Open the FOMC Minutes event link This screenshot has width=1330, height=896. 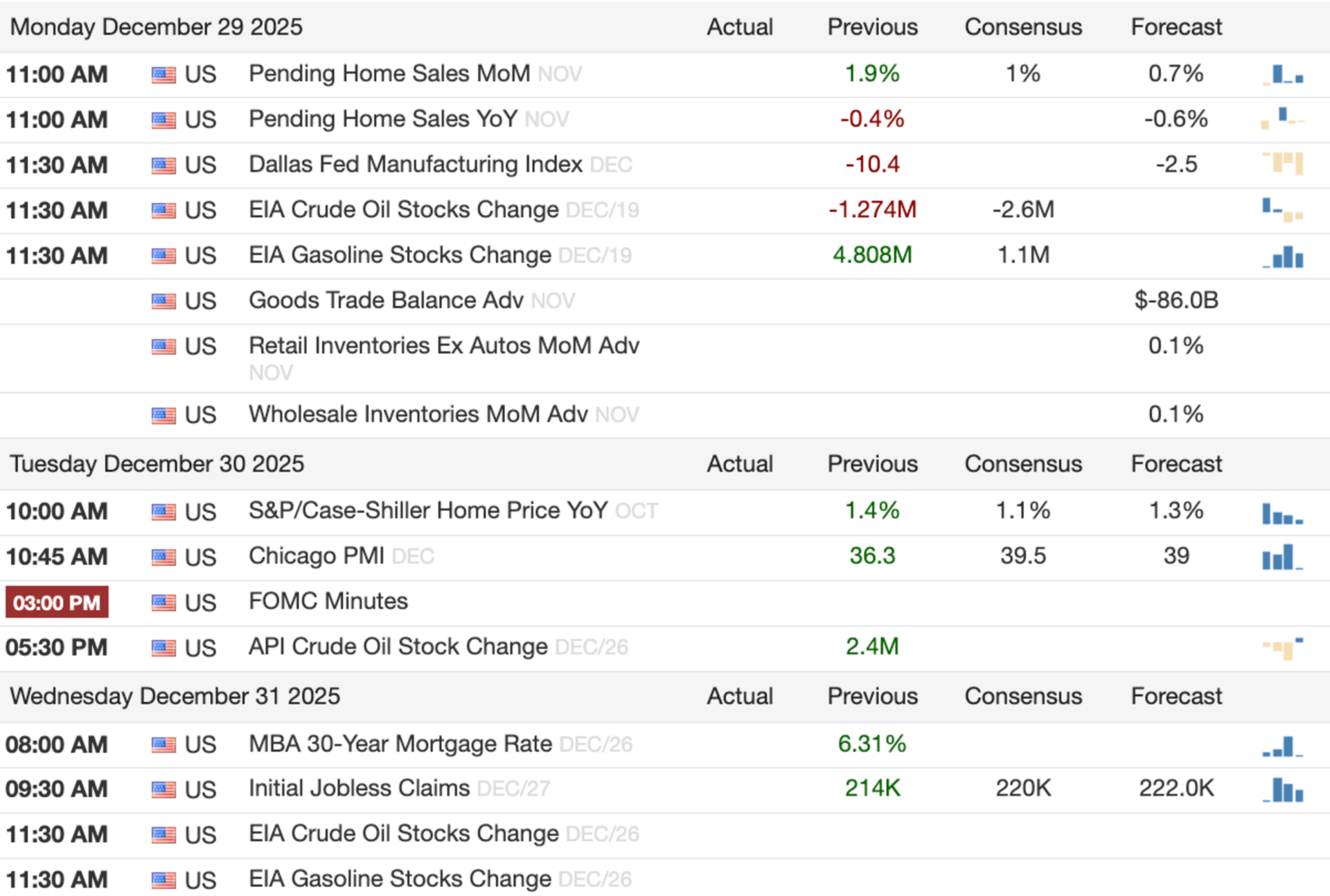pos(328,601)
